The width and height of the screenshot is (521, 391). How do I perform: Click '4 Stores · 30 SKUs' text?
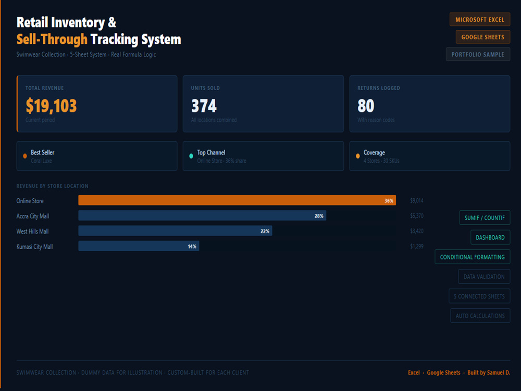click(x=381, y=161)
